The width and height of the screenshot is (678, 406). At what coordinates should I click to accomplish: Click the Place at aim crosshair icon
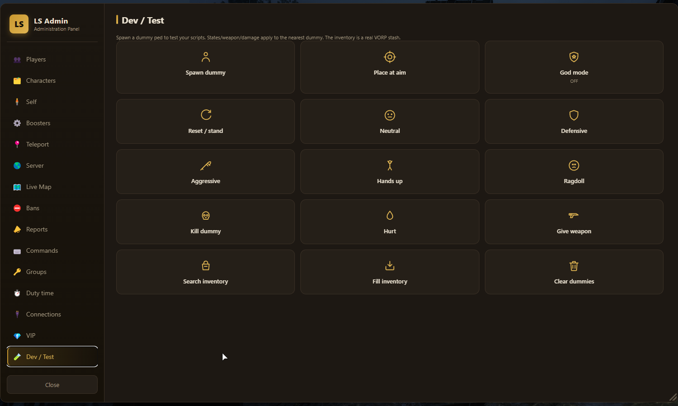point(390,57)
